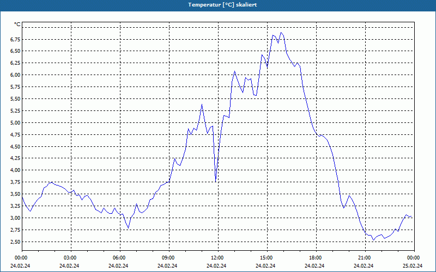Click the title 'Temperatur [°C] skaliert'

[222, 5]
